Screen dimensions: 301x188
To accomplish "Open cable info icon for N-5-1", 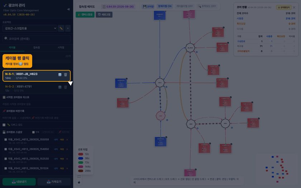I will (60, 74).
